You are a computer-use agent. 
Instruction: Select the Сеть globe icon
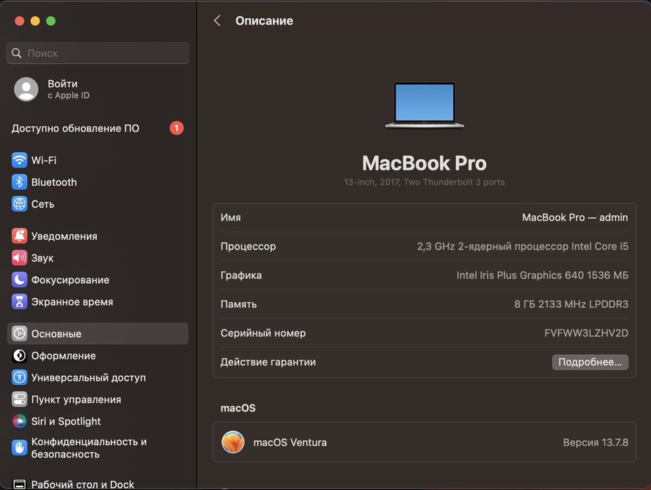pyautogui.click(x=19, y=204)
